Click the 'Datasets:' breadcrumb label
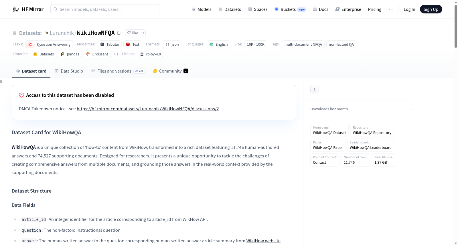 point(30,33)
